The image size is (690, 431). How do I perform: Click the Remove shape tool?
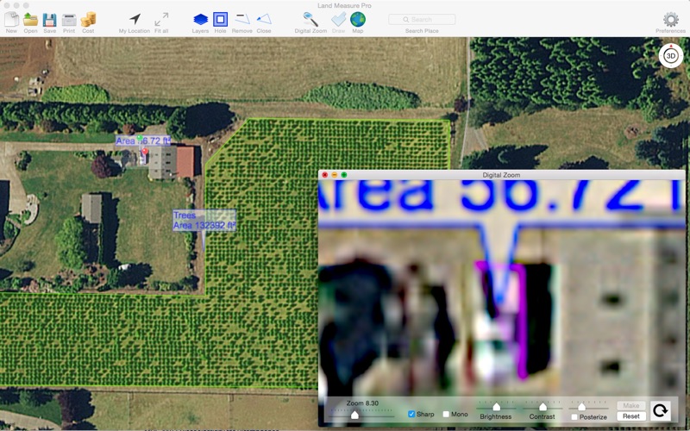(x=242, y=19)
